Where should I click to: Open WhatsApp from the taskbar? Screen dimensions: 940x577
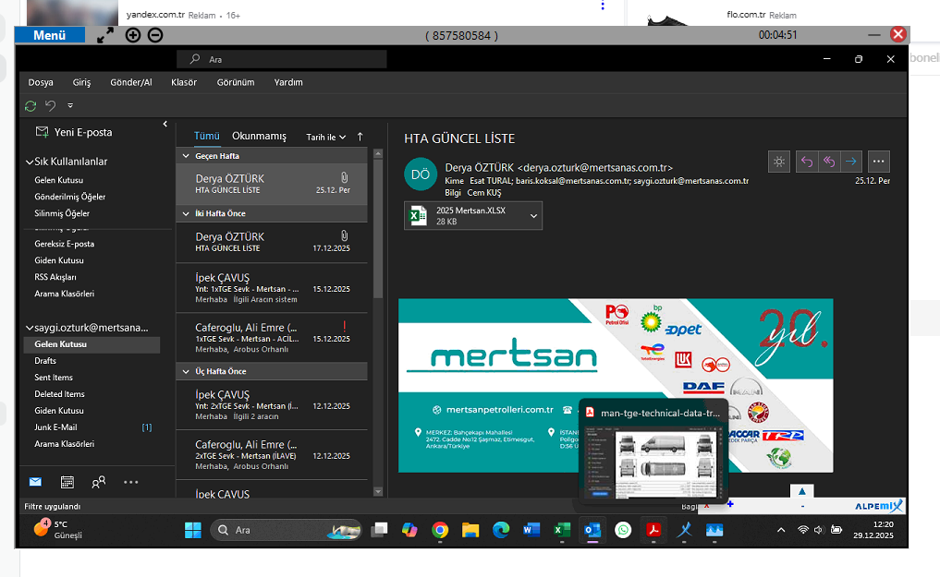624,530
